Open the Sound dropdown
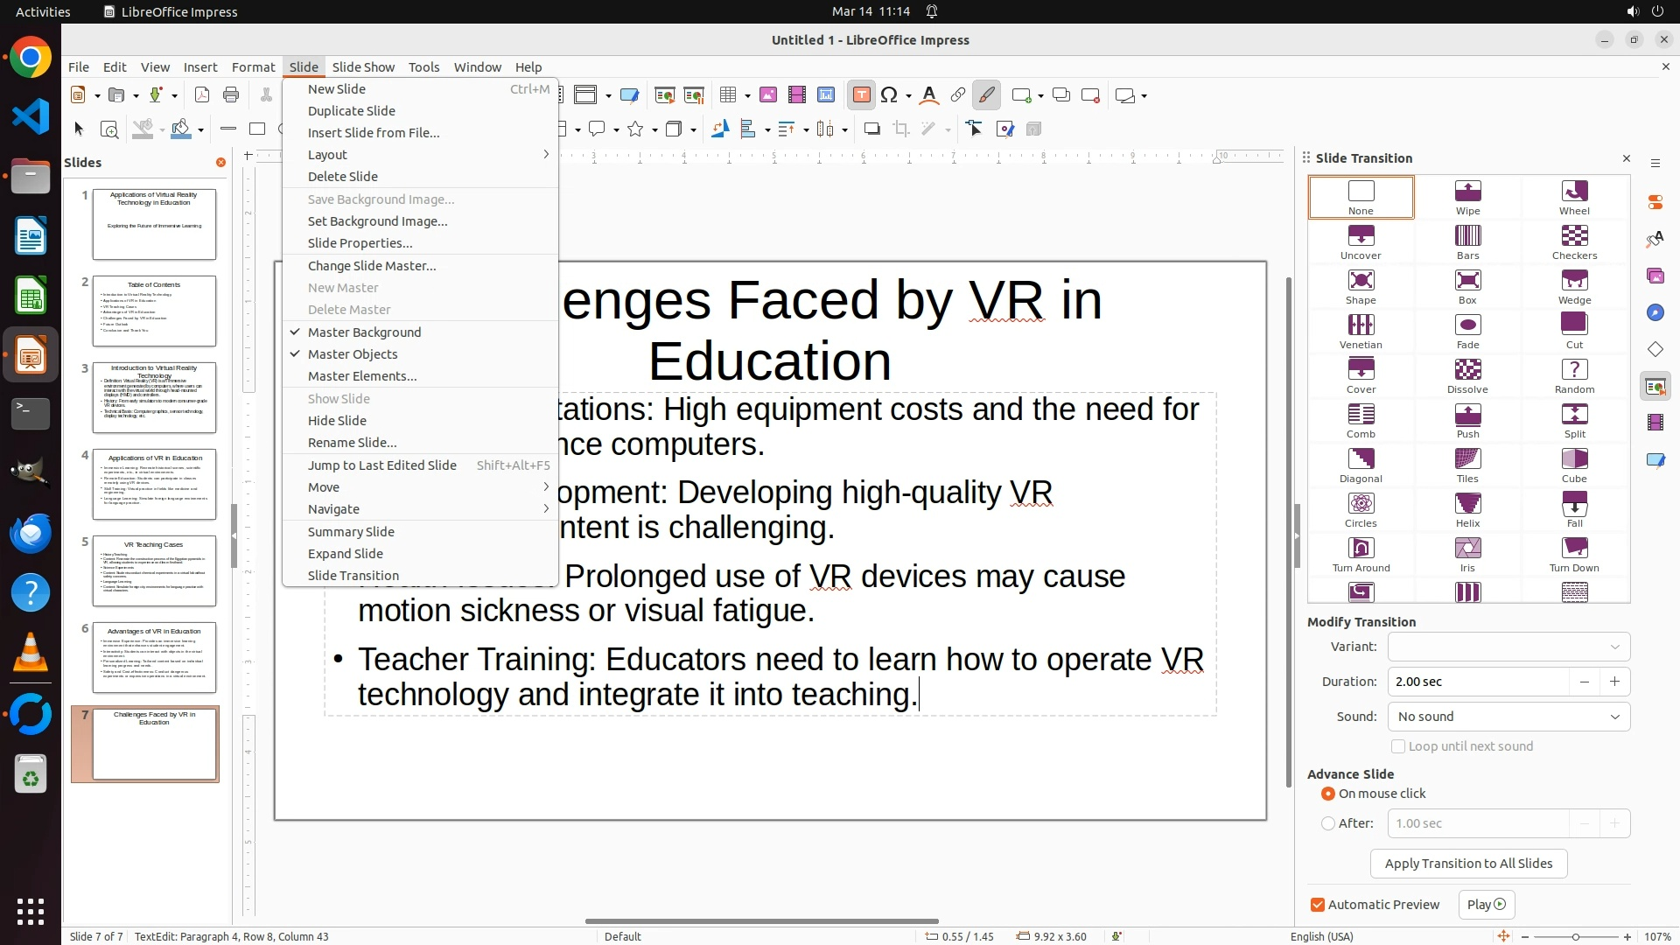This screenshot has width=1680, height=945. tap(1508, 717)
